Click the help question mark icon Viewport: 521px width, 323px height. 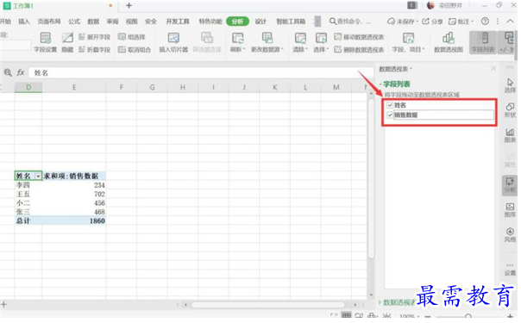click(485, 22)
